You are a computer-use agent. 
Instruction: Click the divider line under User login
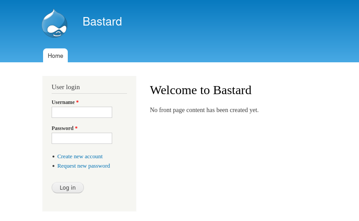pyautogui.click(x=89, y=93)
